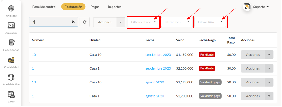Switch to the Pagos tab
Image resolution: width=282 pixels, height=107 pixels.
pos(95,7)
